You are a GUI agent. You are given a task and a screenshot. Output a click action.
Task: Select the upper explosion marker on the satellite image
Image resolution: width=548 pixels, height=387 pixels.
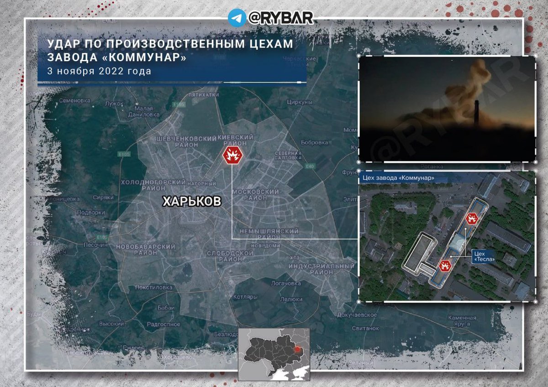coord(472,219)
